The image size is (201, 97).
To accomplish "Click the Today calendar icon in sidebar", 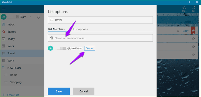I will click(x=3, y=39).
